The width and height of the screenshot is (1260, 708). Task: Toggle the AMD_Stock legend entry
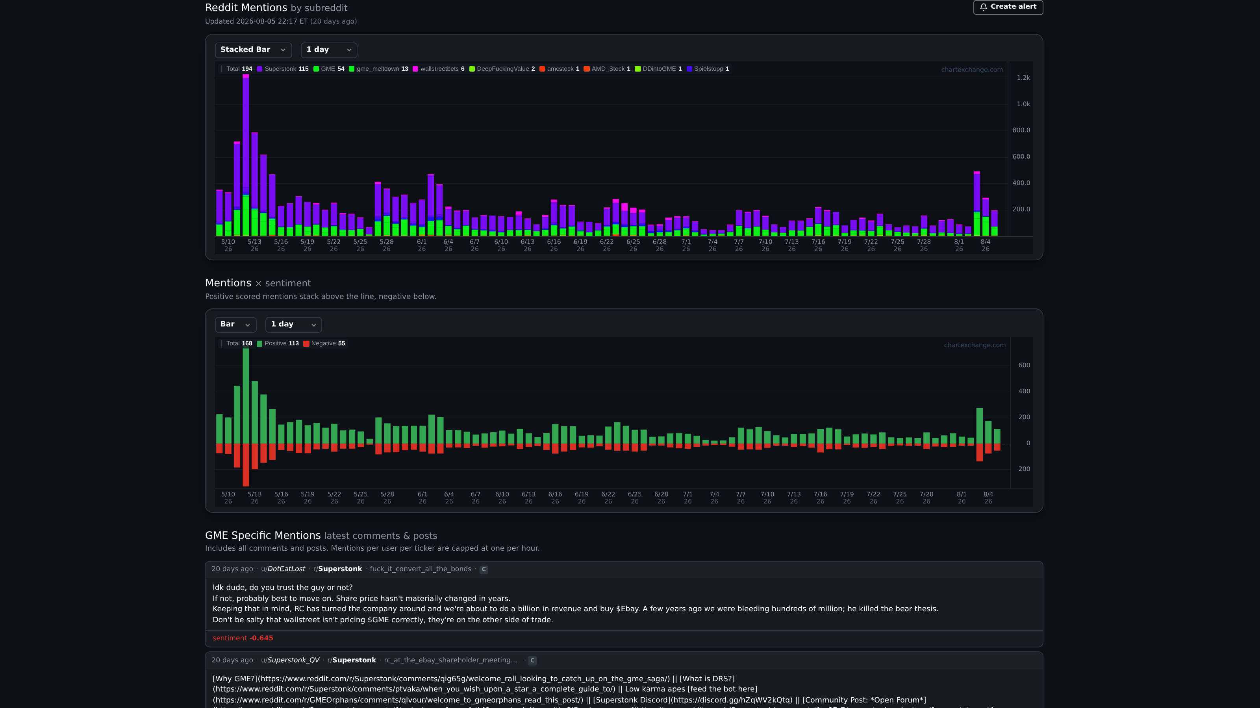coord(607,69)
